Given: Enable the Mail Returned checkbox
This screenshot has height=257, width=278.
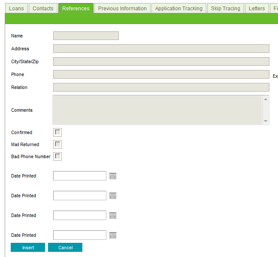Looking at the screenshot, I should pyautogui.click(x=57, y=144).
